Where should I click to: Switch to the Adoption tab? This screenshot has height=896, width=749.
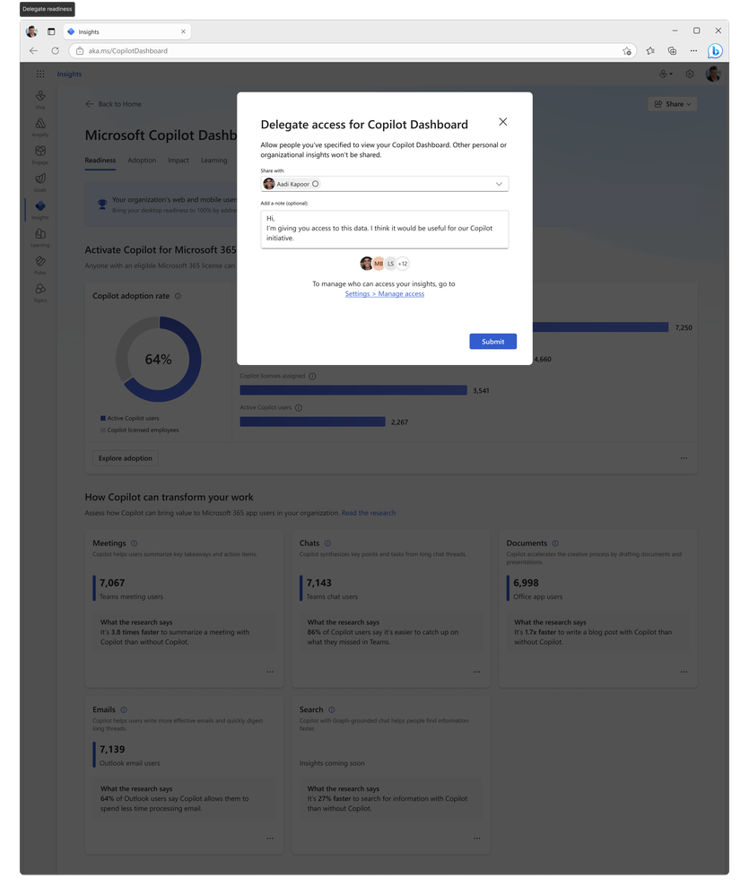[x=142, y=161]
